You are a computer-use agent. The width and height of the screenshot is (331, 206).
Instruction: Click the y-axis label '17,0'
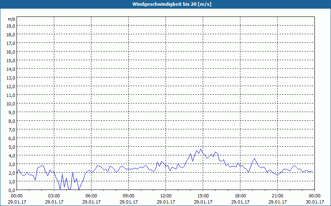pos(12,43)
